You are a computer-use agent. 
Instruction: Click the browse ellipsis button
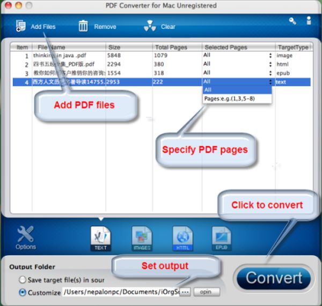coord(185,292)
